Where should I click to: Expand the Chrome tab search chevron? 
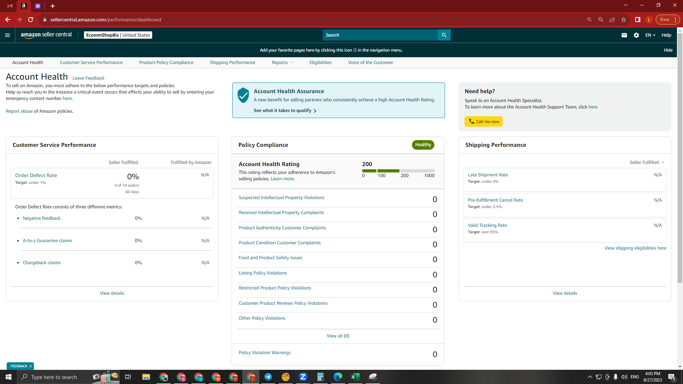click(x=626, y=5)
